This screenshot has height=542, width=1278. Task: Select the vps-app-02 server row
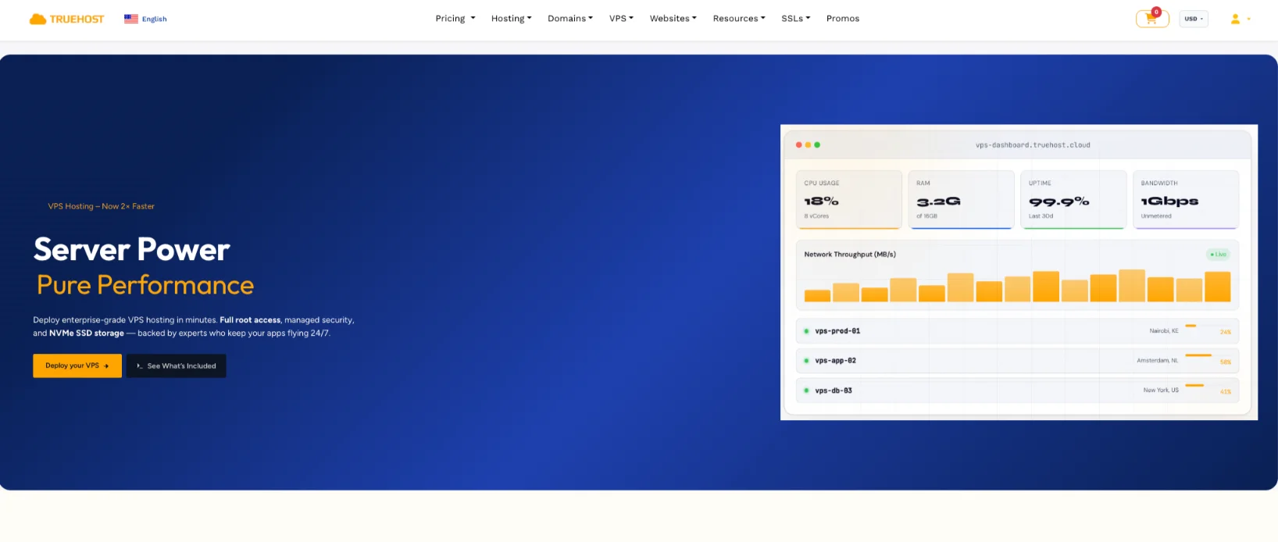(x=1017, y=361)
